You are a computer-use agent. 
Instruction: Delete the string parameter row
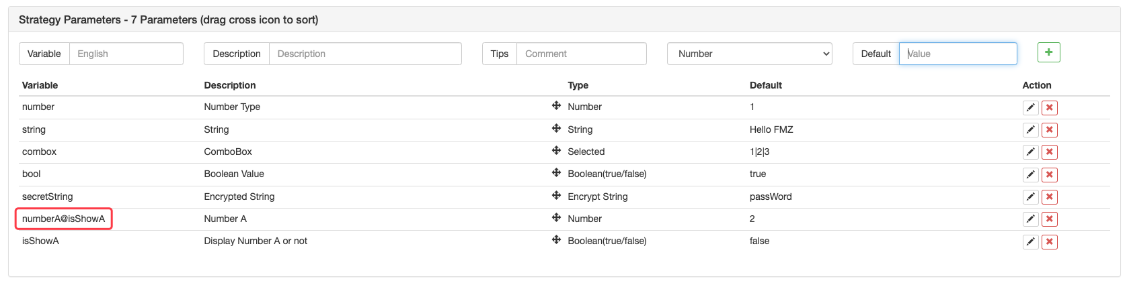tap(1049, 130)
